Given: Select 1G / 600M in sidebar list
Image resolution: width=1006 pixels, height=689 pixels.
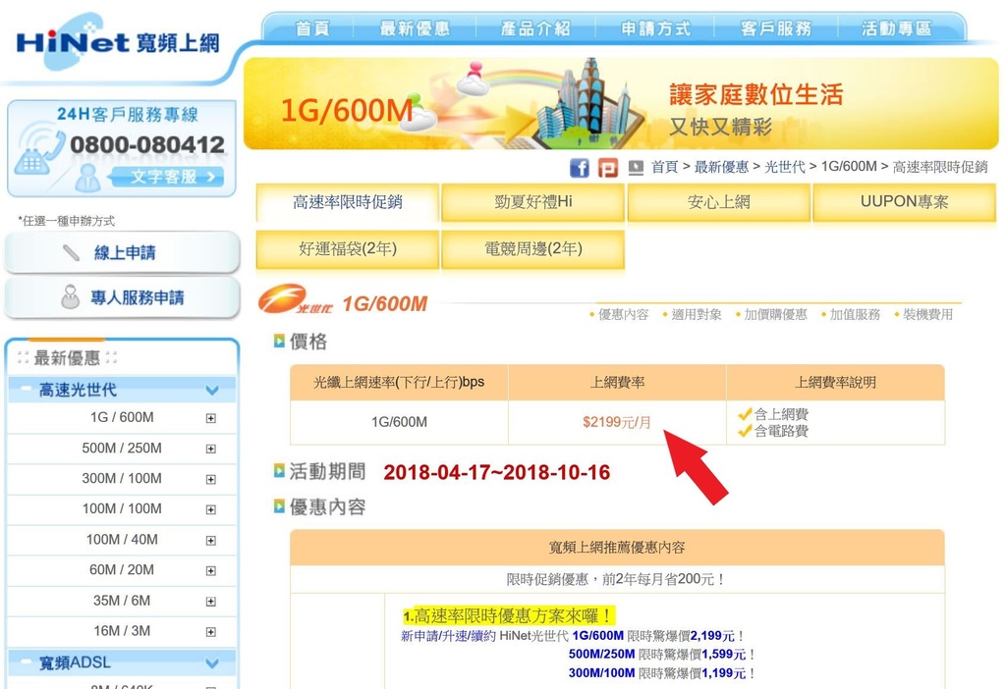Looking at the screenshot, I should coord(122,418).
